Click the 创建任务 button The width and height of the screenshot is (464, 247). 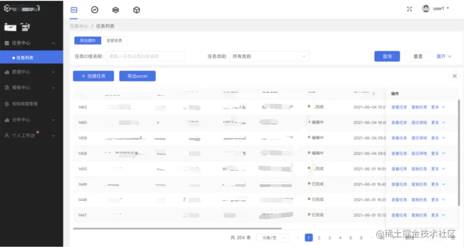94,76
